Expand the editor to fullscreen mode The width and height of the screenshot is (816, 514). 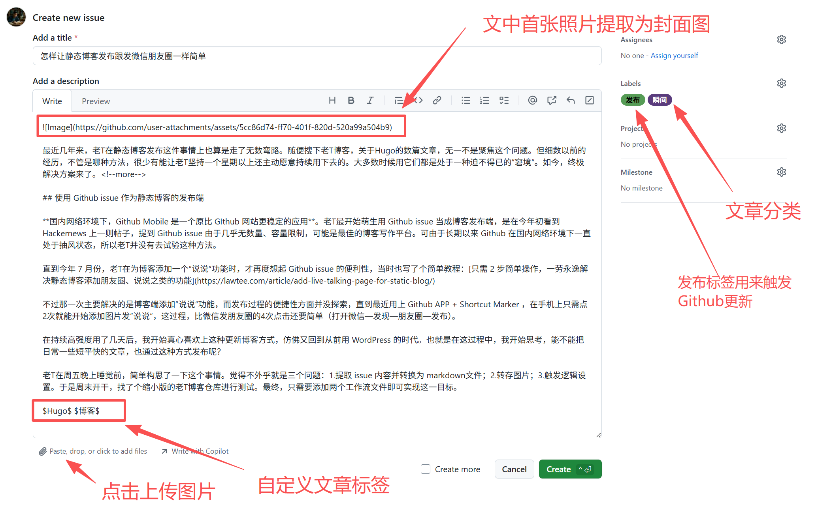pos(589,100)
